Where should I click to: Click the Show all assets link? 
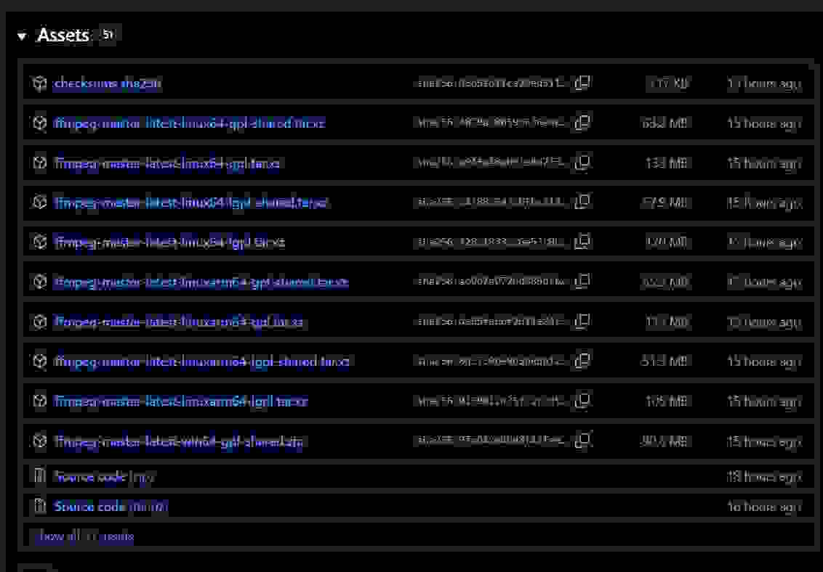click(x=84, y=536)
